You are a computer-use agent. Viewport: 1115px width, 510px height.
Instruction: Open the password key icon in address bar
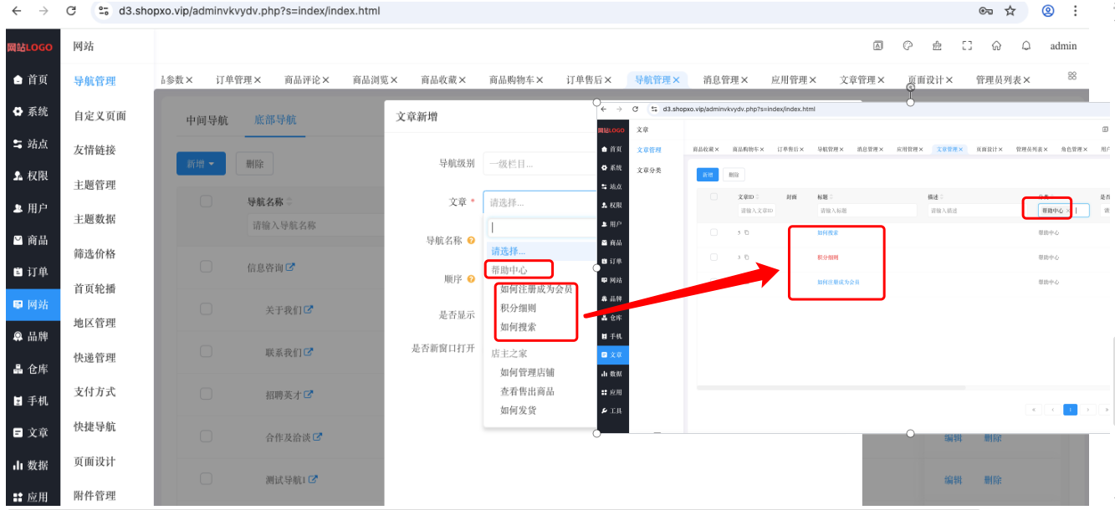(x=986, y=11)
